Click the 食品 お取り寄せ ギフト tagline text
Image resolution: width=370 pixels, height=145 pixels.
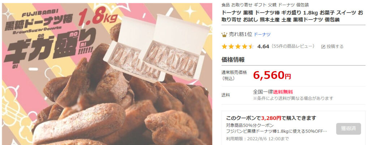[x=265, y=5]
